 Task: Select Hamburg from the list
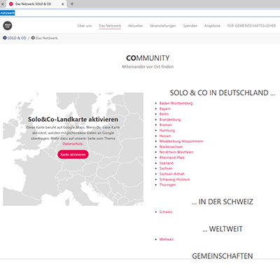click(x=167, y=130)
